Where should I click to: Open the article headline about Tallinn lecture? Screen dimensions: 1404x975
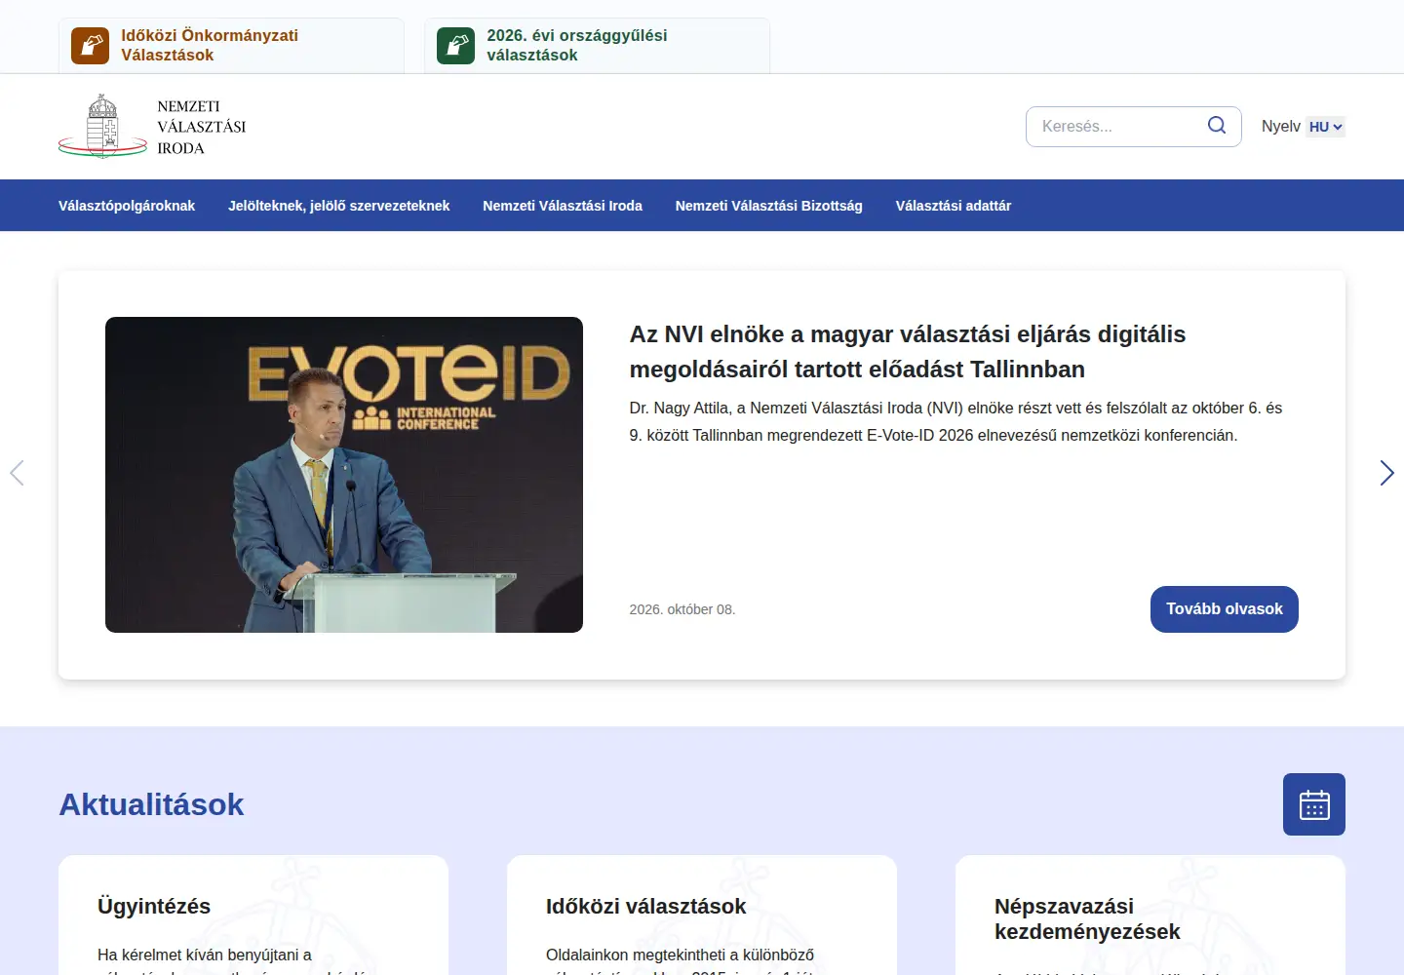point(908,352)
